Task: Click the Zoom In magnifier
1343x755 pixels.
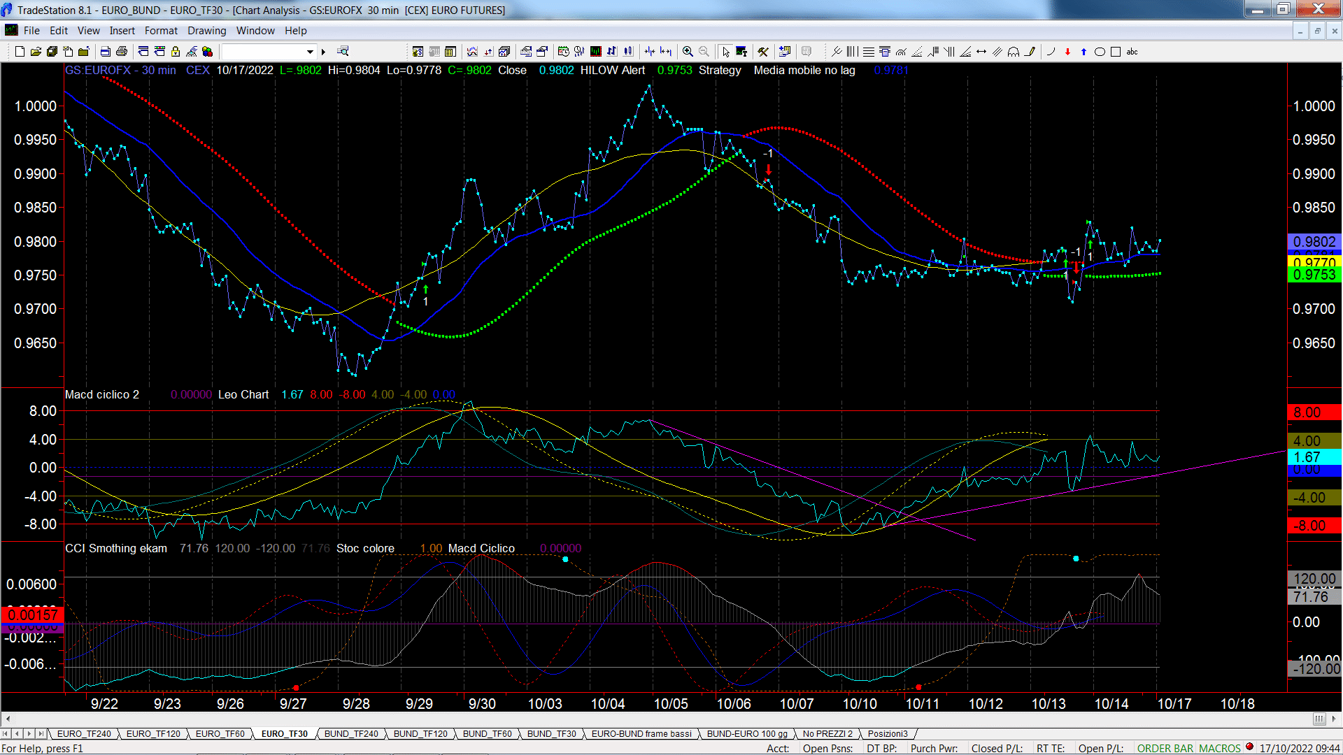Action: (688, 51)
